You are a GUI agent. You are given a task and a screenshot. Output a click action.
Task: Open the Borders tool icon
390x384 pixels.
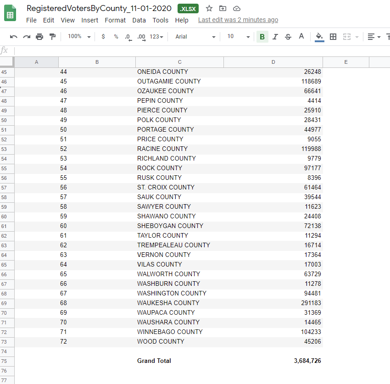333,37
